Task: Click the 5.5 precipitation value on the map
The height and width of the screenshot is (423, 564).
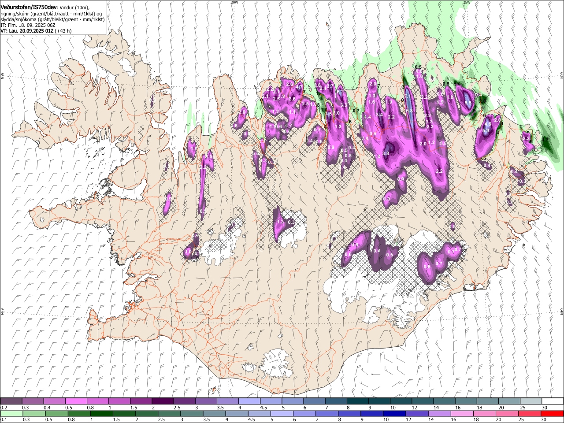Action: click(x=468, y=103)
